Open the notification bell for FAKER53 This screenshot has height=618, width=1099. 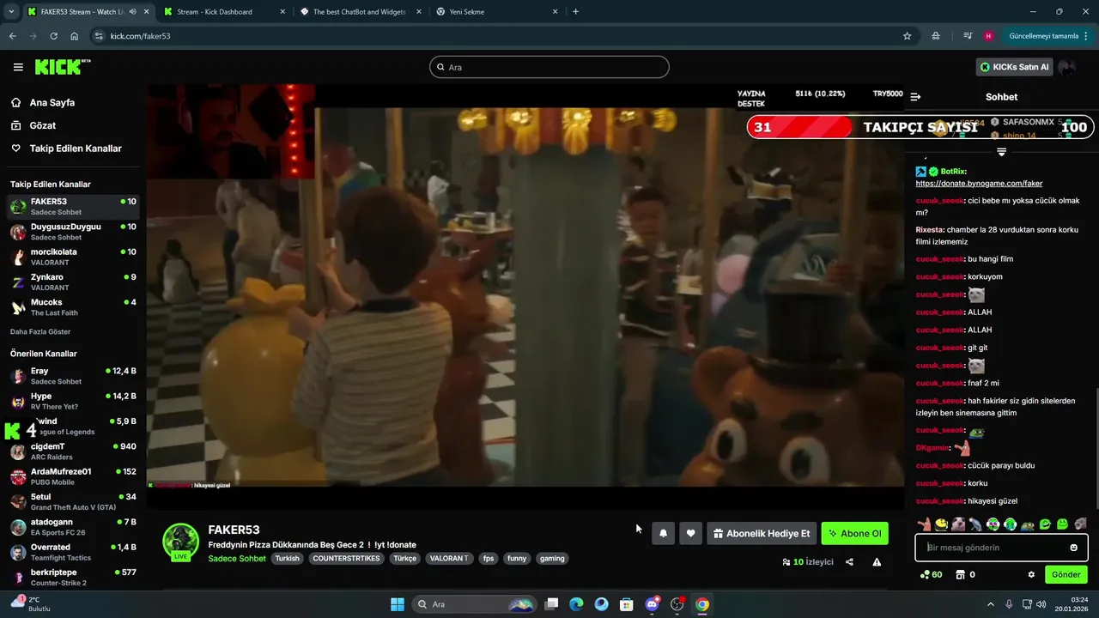663,533
